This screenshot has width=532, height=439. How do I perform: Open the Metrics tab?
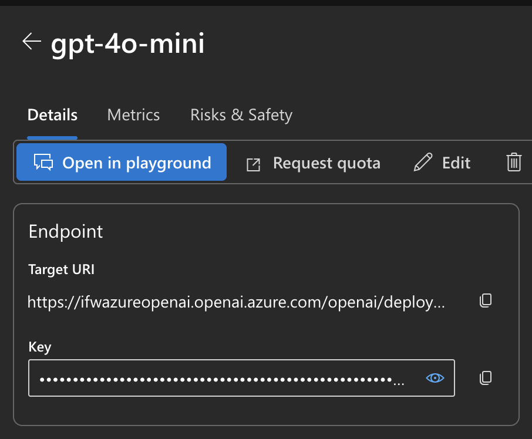coord(133,115)
